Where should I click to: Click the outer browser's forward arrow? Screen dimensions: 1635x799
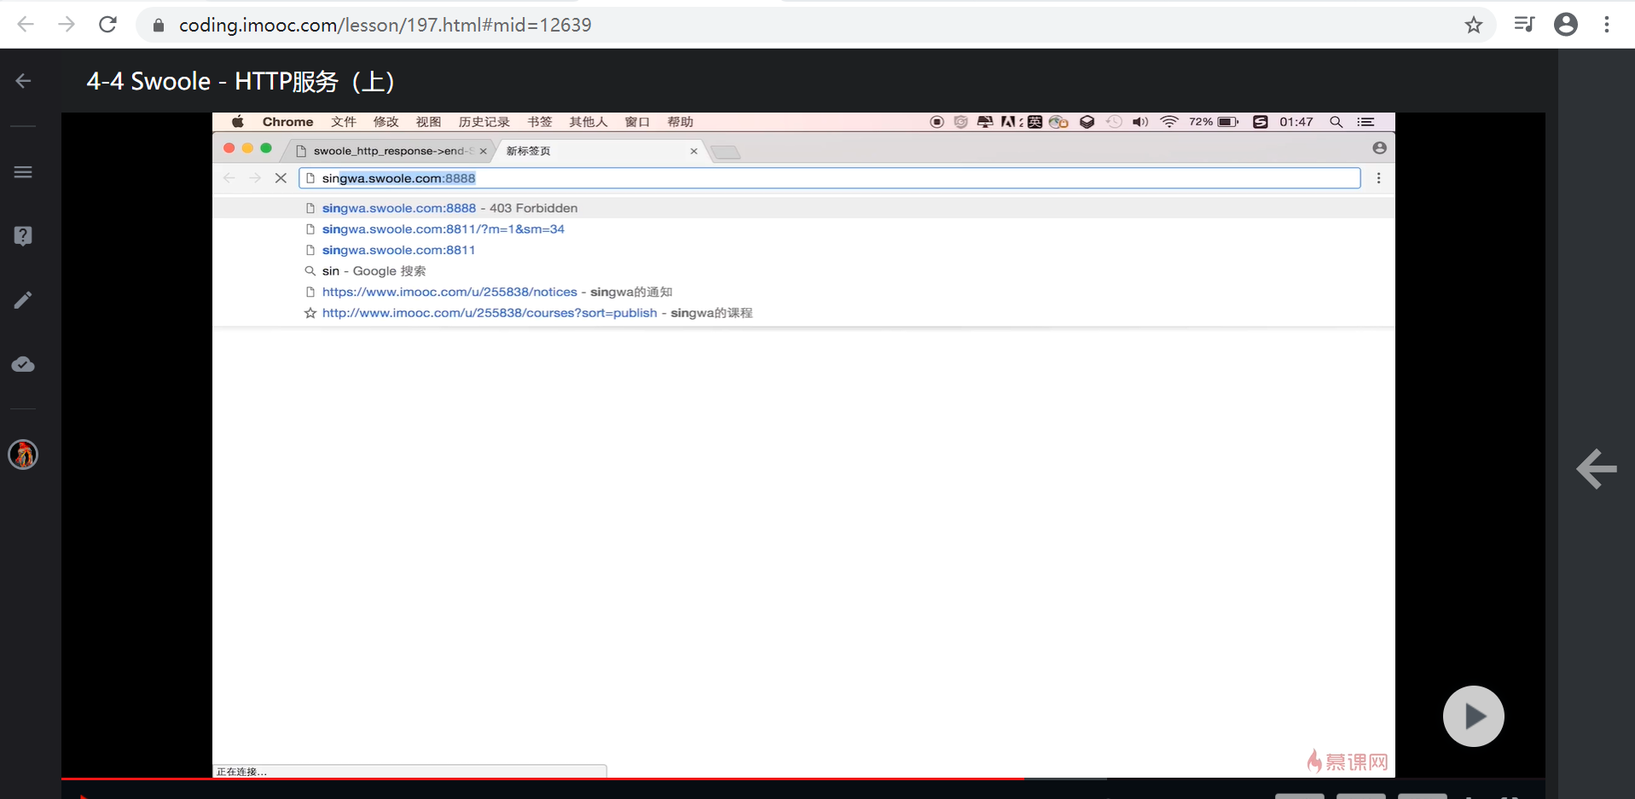click(x=67, y=25)
